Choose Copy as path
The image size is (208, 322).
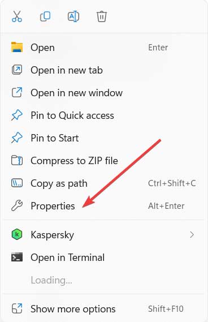pos(104,183)
